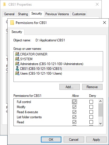The height and width of the screenshot is (145, 109).
Task: Click permissions list scroll down arrow
Action: point(100,123)
